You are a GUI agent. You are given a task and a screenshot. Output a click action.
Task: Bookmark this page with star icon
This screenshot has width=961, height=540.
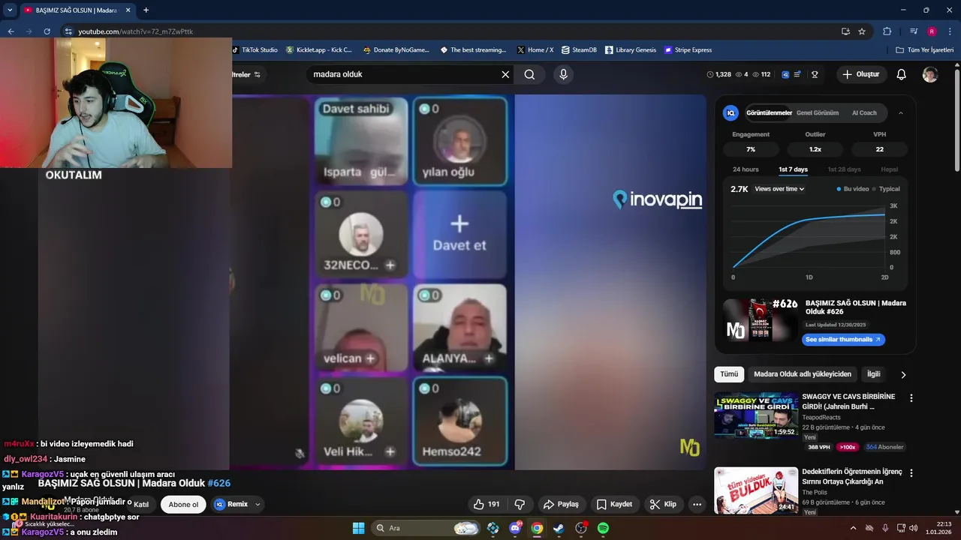pyautogui.click(x=862, y=31)
